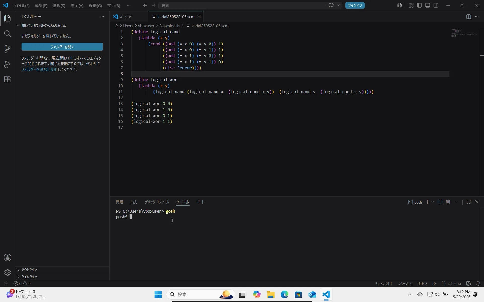Change indentation via スペース: 6
This screenshot has height=302, width=484.
[x=405, y=283]
